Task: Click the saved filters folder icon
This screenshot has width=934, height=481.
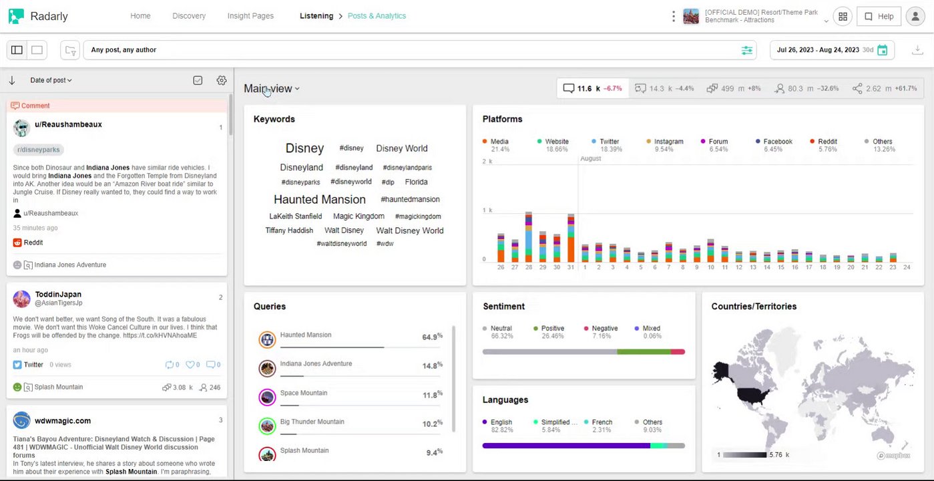Action: pyautogui.click(x=69, y=50)
